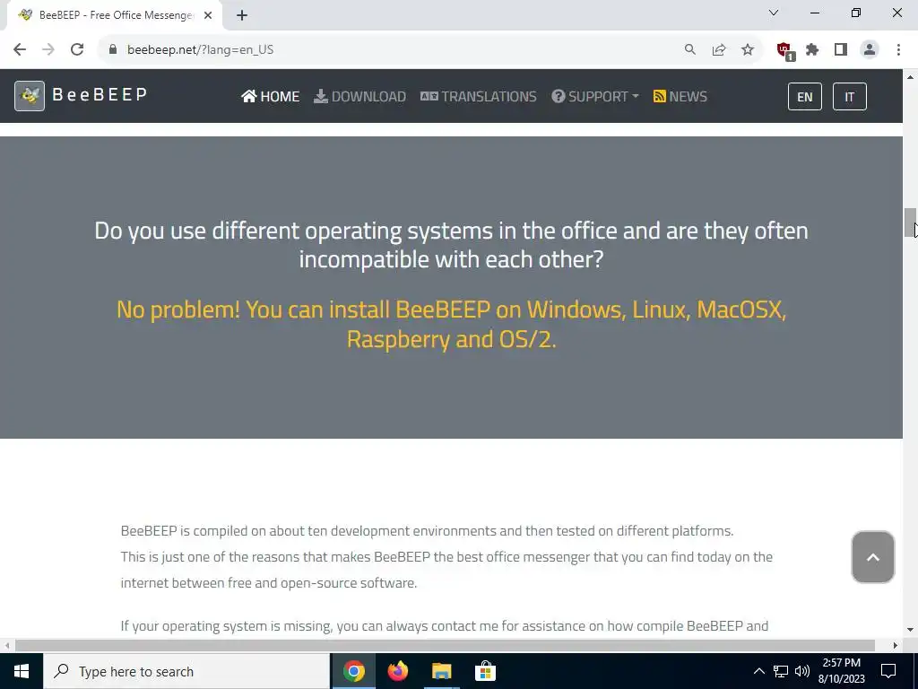
Task: Click the heading about different operating systems
Action: pyautogui.click(x=452, y=245)
